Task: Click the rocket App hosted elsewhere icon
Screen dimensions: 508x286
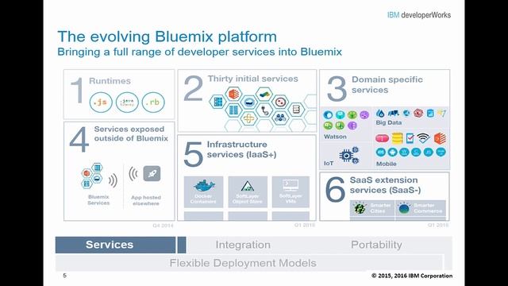Action: 152,174
